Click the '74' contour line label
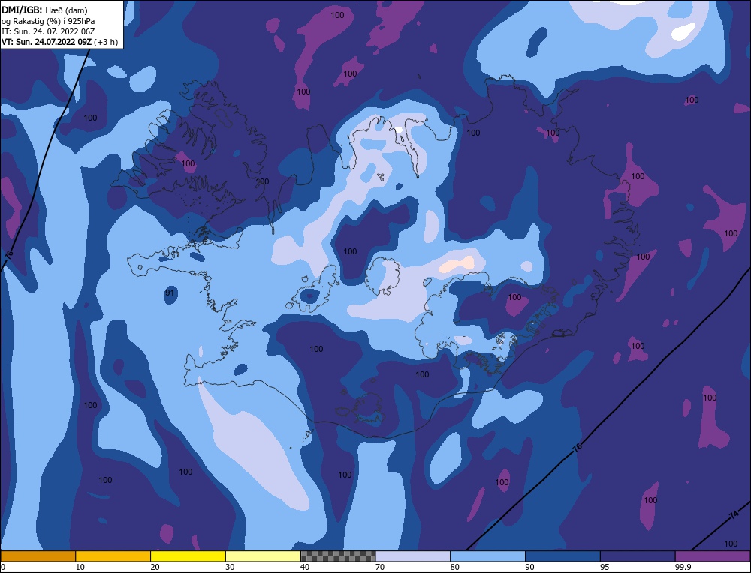The height and width of the screenshot is (573, 751). pos(733,515)
